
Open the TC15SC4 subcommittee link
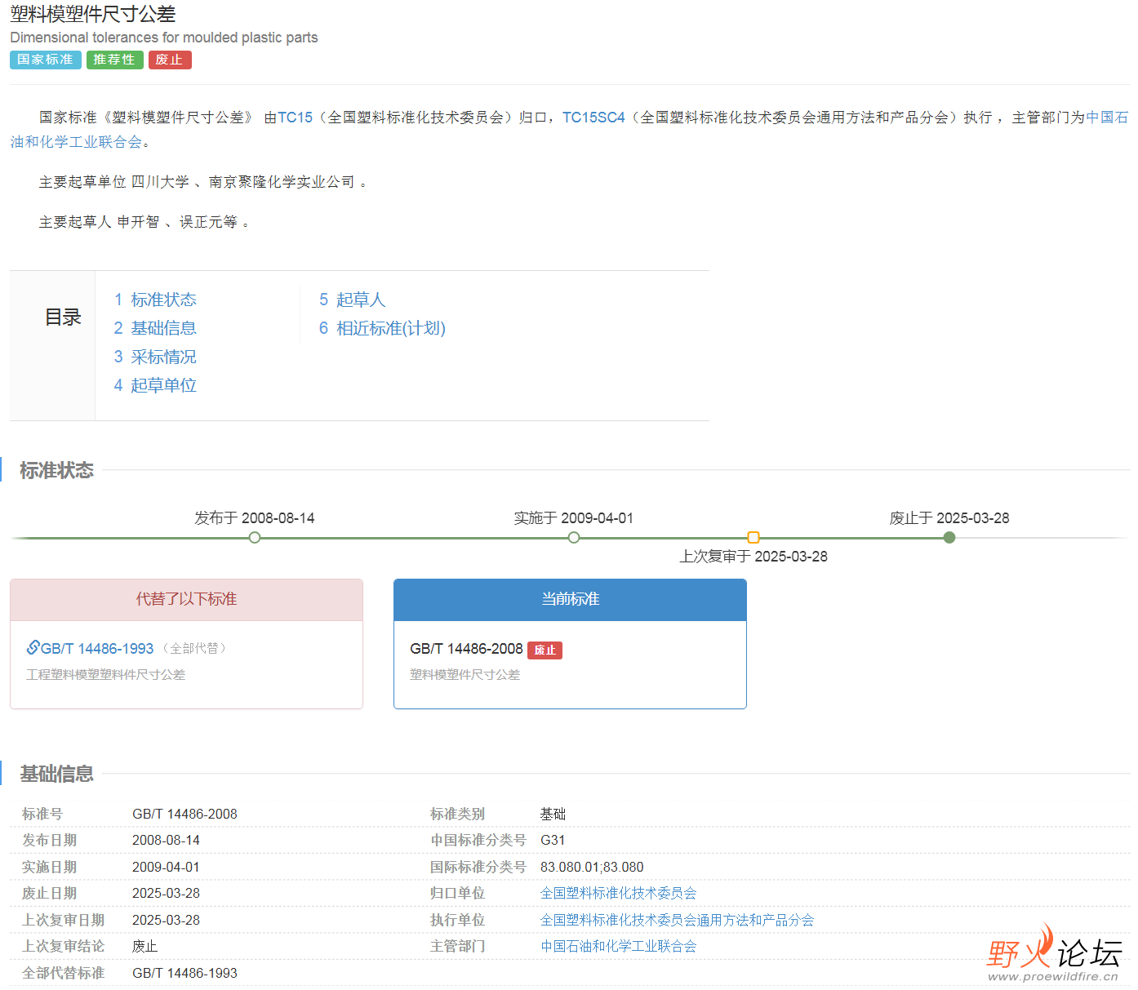pyautogui.click(x=593, y=117)
